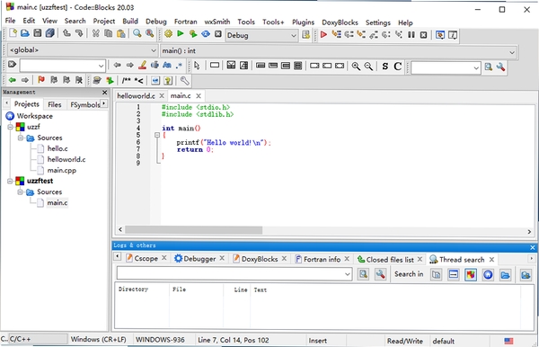539x347 pixels.
Task: Open the DoxyBlocks menu
Action: click(x=340, y=22)
